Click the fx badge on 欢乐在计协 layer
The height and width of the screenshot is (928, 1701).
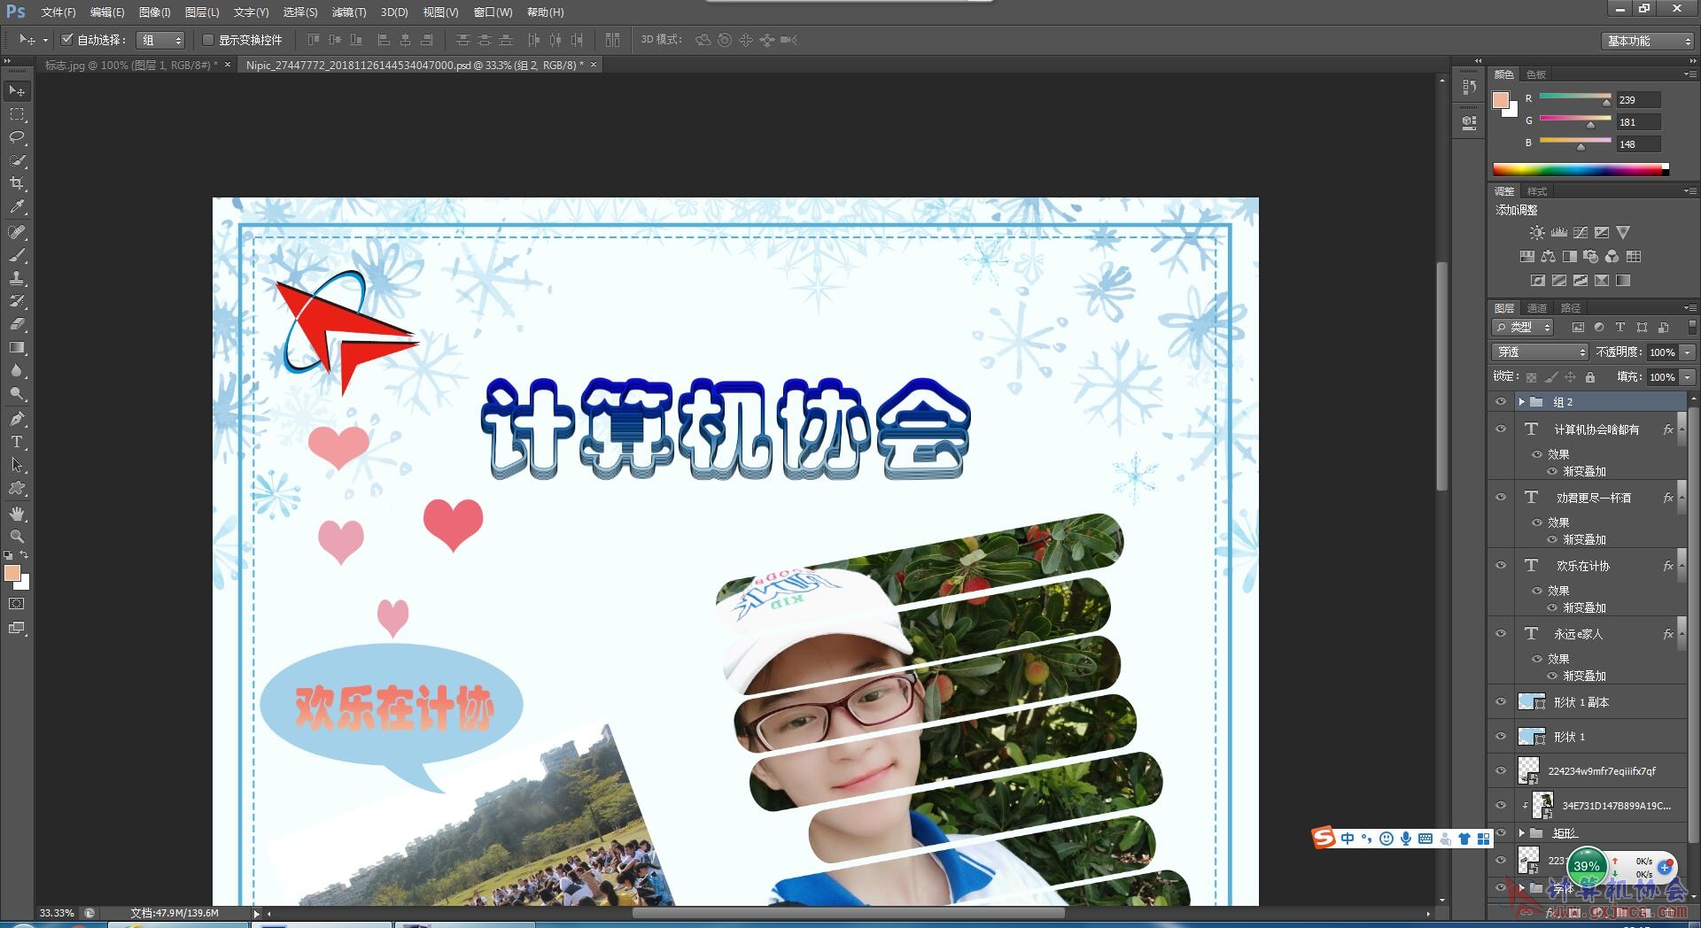1668,566
